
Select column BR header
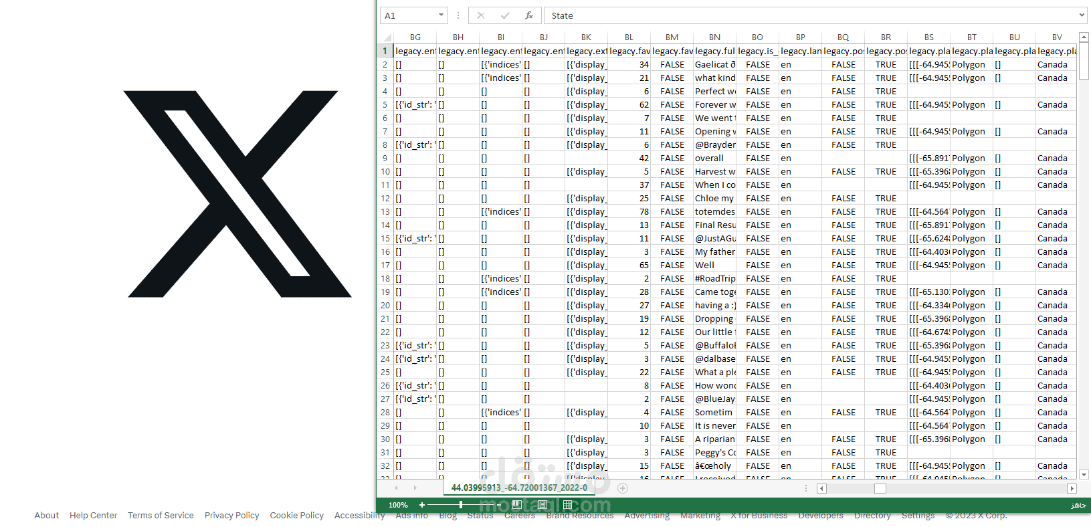coord(886,37)
